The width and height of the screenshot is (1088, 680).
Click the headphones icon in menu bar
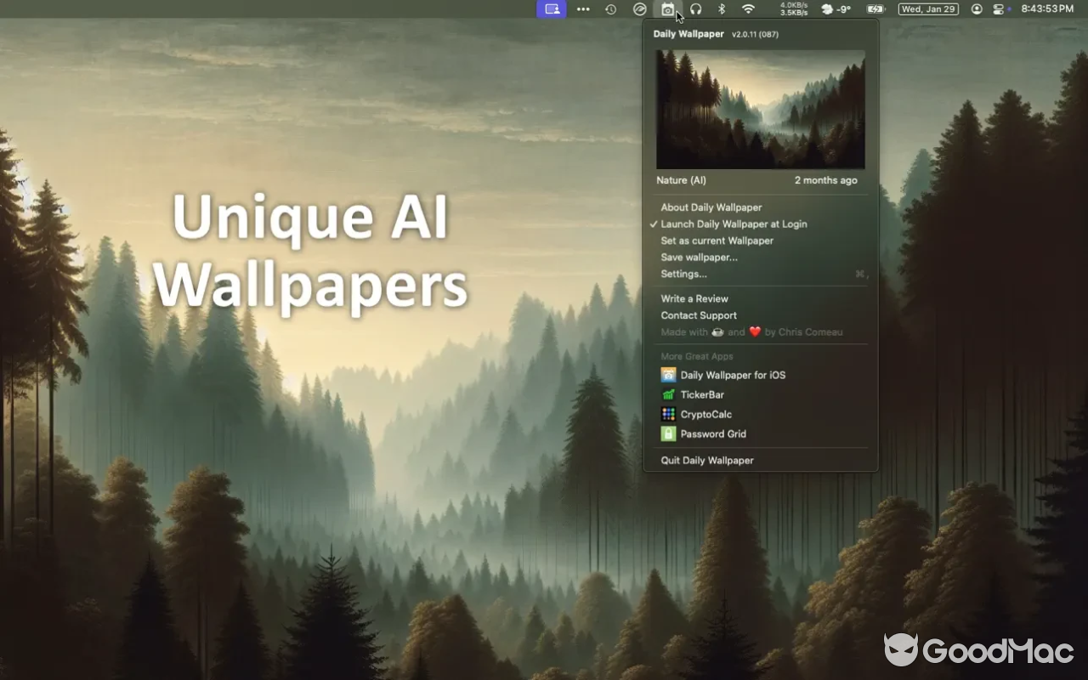tap(695, 9)
